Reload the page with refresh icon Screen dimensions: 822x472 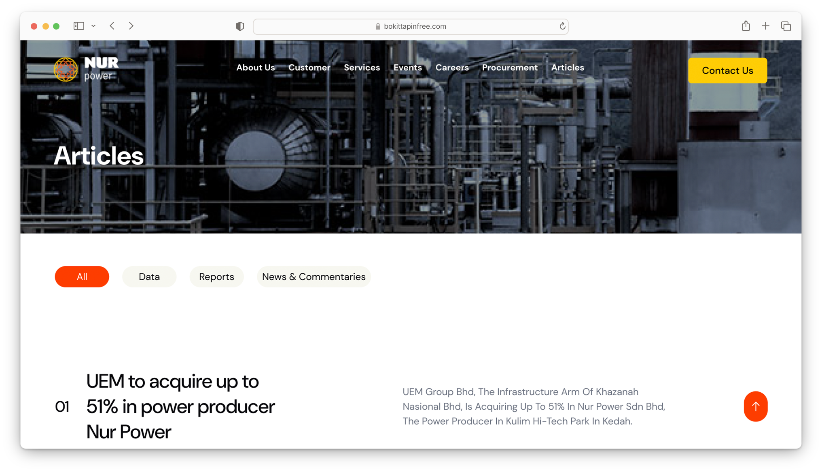[x=562, y=26]
